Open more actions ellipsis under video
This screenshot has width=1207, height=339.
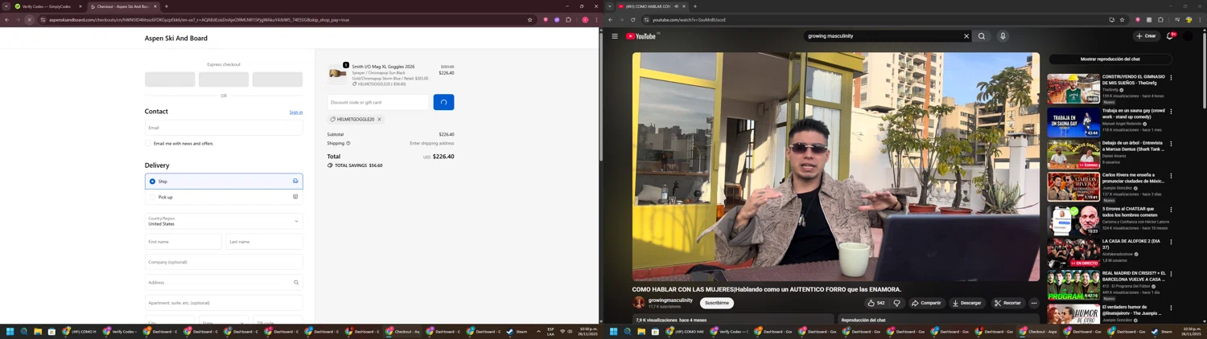[1034, 303]
